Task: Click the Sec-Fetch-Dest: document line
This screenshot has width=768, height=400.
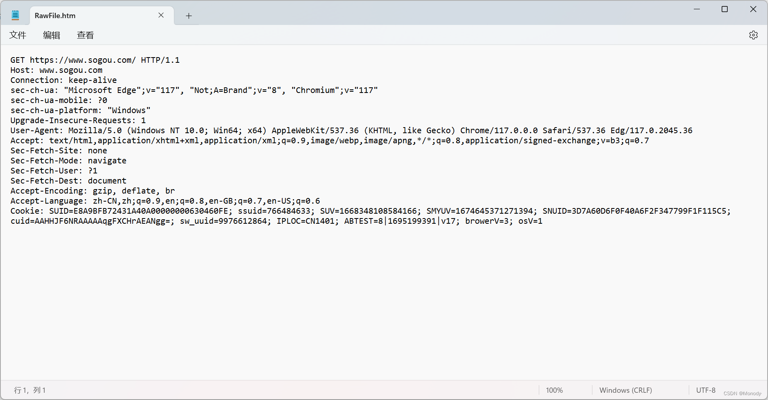Action: point(69,181)
